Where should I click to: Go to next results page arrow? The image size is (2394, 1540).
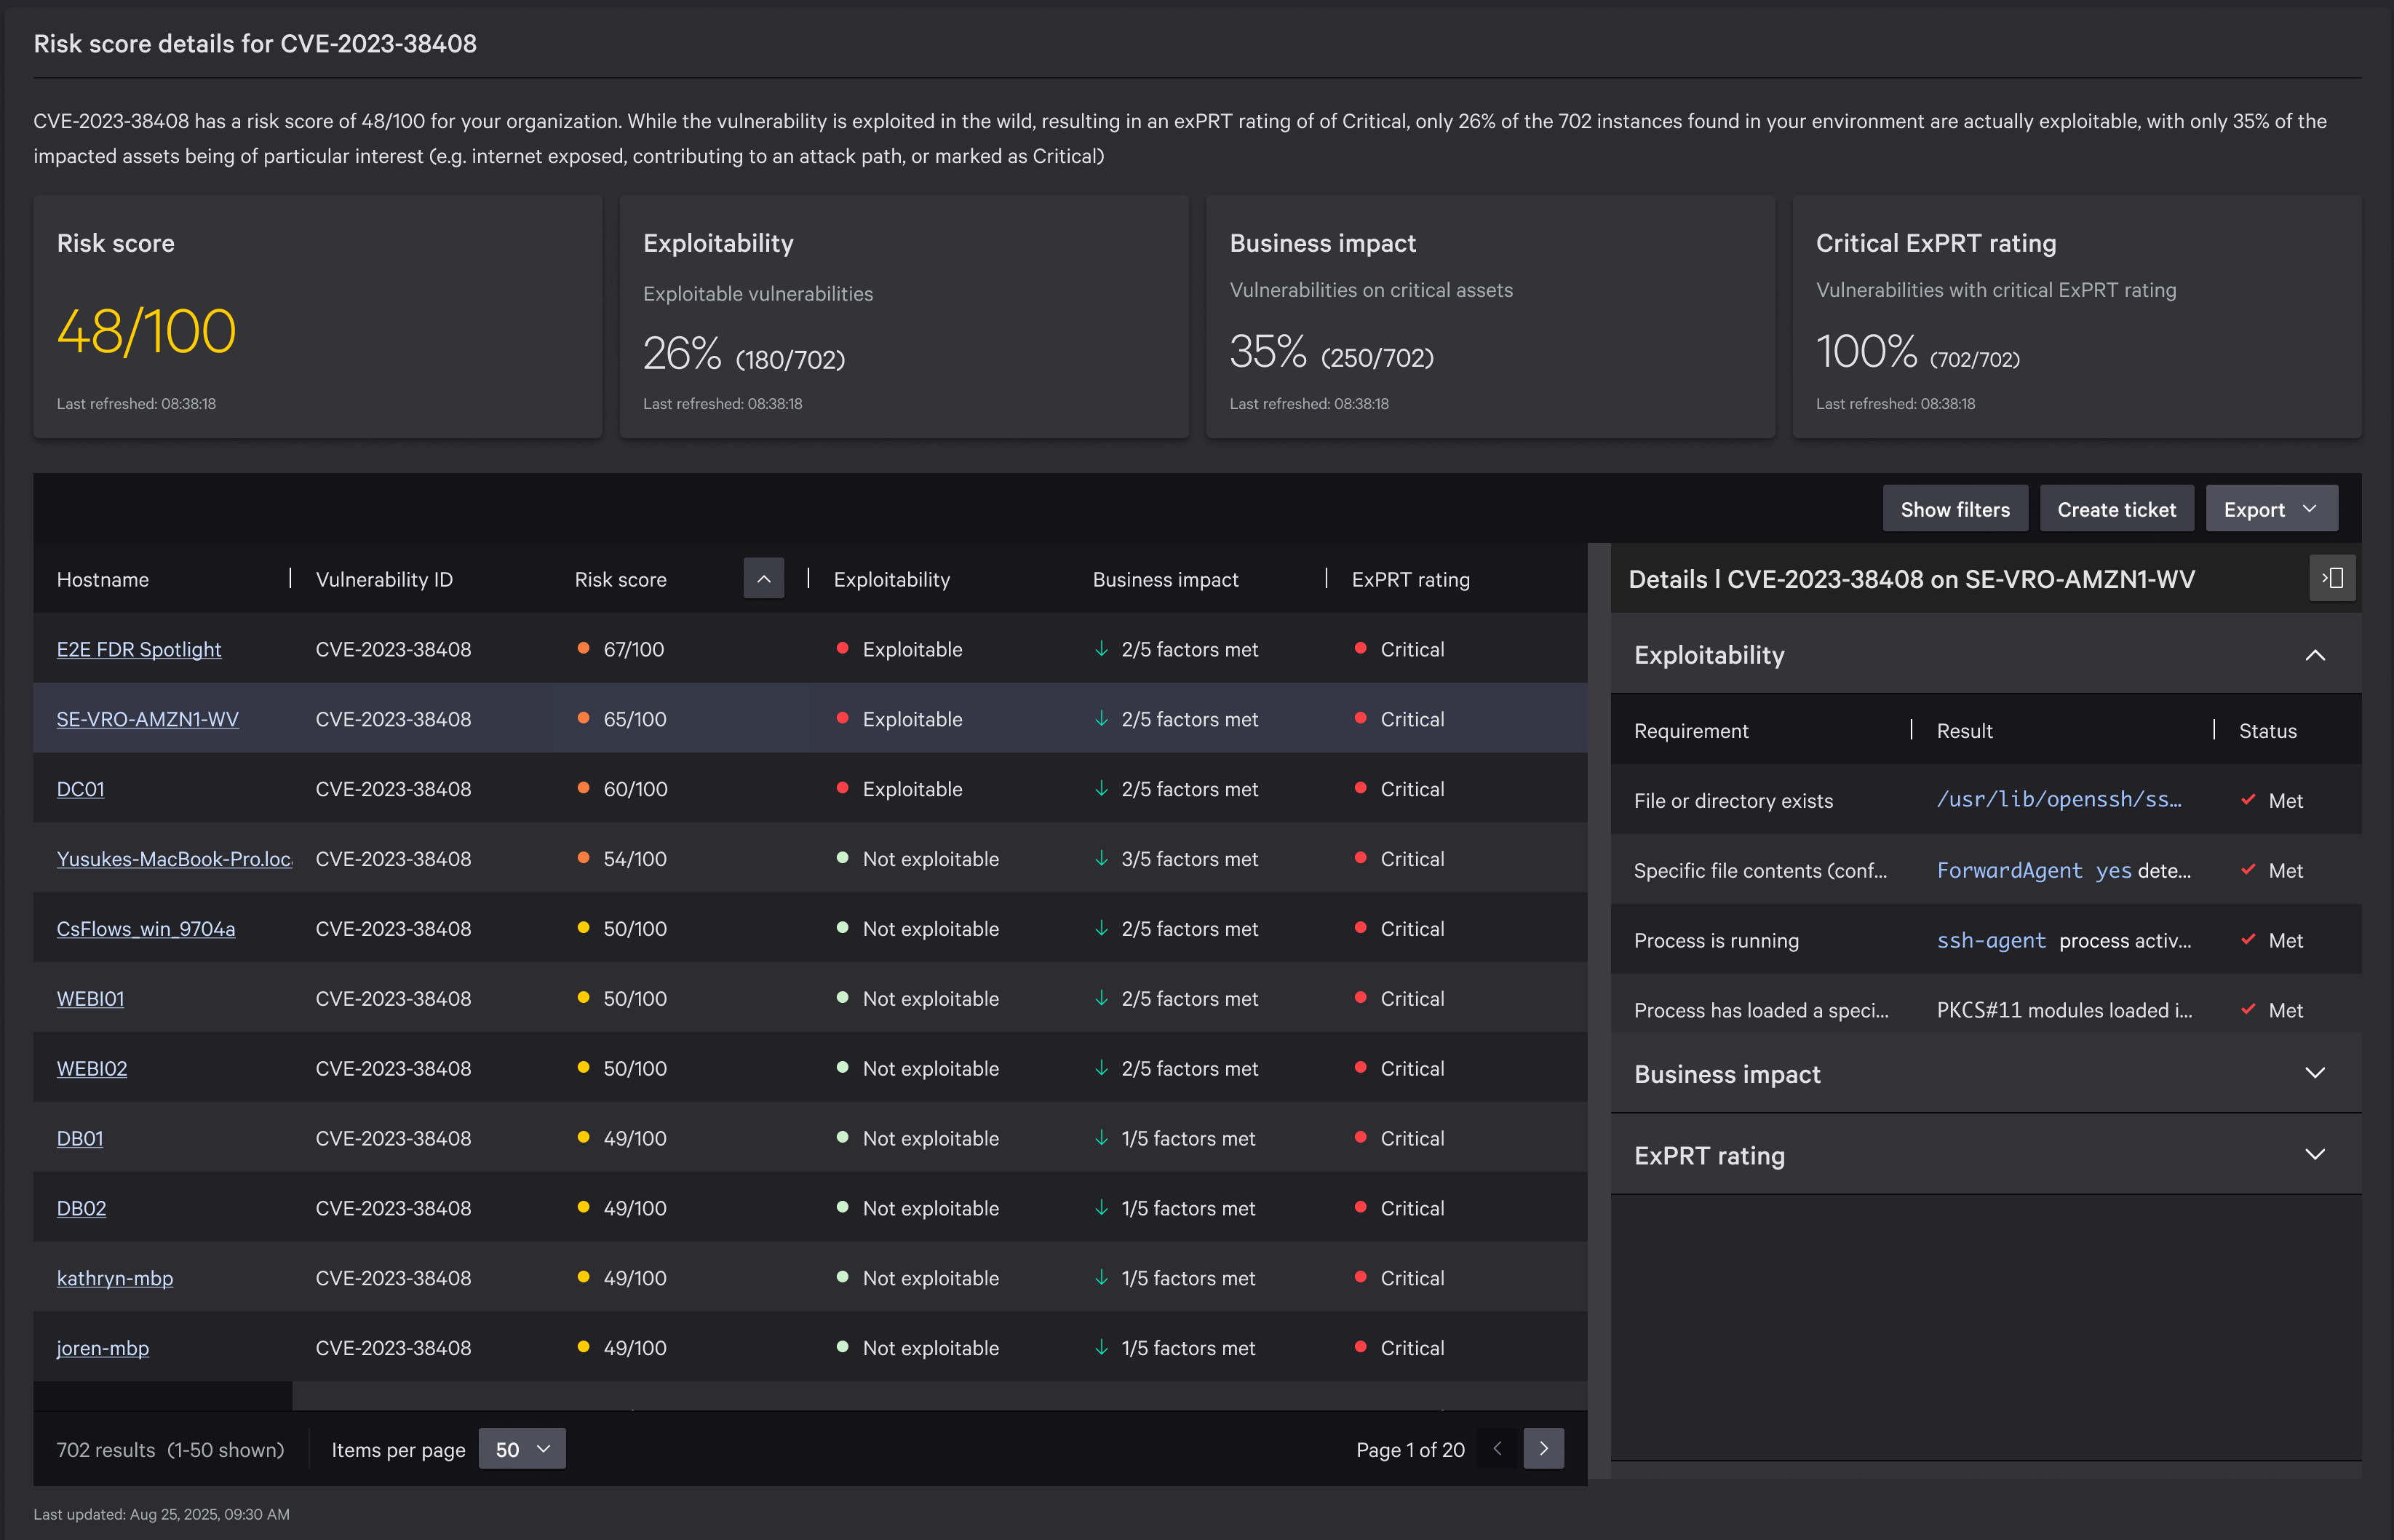(x=1543, y=1449)
